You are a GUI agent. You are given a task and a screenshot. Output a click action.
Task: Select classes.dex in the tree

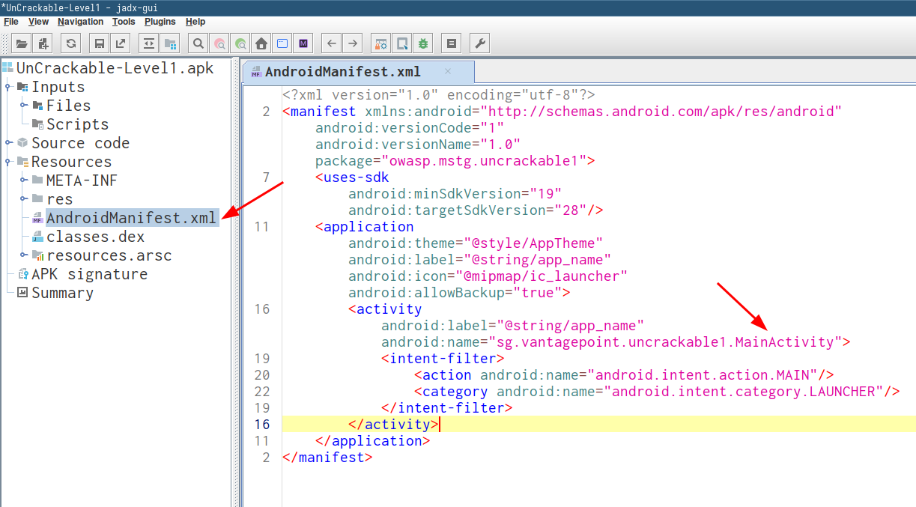point(95,237)
